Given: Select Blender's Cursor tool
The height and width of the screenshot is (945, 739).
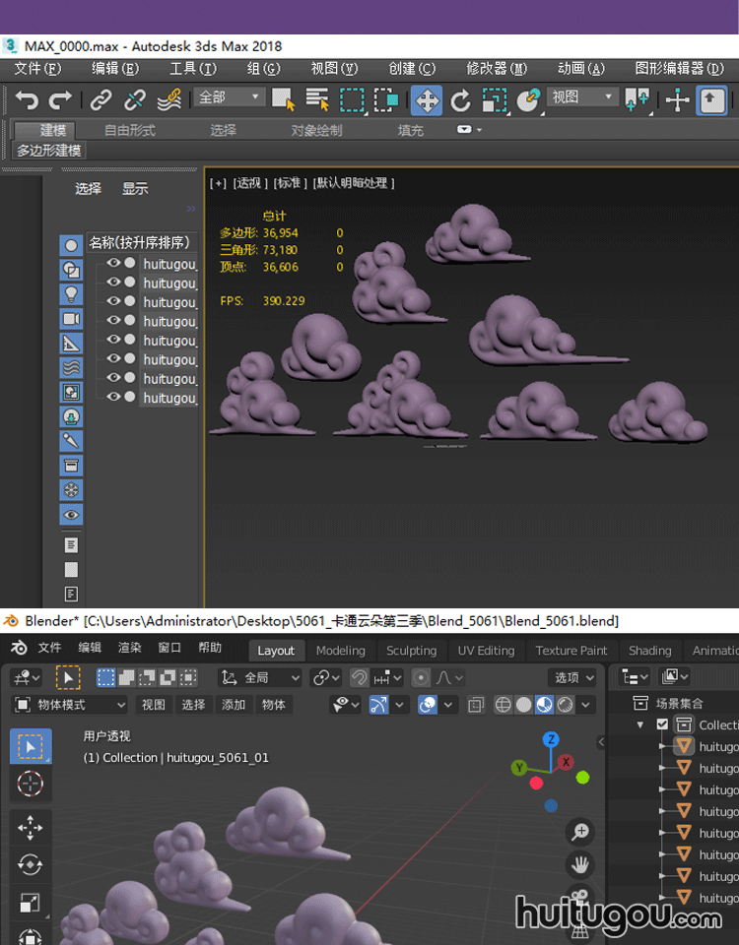Looking at the screenshot, I should [31, 784].
